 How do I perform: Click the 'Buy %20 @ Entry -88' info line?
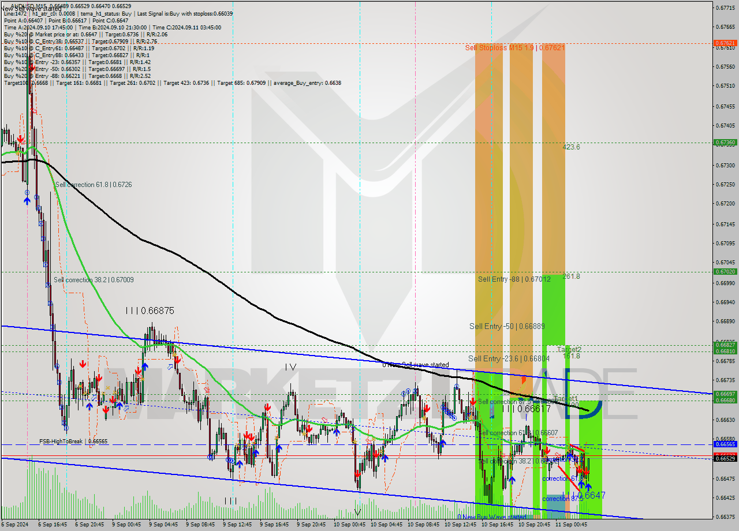click(77, 76)
